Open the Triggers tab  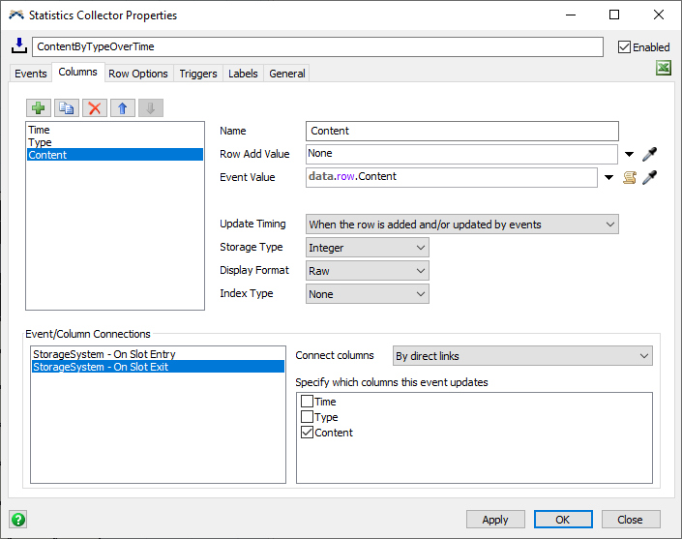click(198, 74)
